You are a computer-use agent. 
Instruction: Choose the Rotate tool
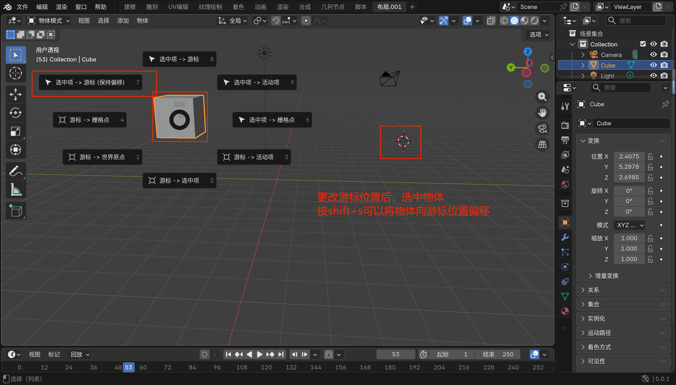click(15, 113)
